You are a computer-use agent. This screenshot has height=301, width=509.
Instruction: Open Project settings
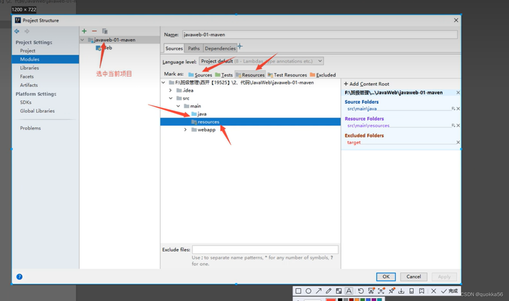pos(28,51)
